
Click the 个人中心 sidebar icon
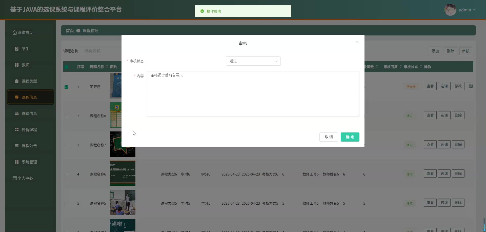click(15, 178)
